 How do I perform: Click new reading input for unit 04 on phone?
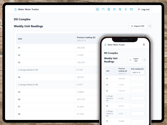tap(138, 106)
